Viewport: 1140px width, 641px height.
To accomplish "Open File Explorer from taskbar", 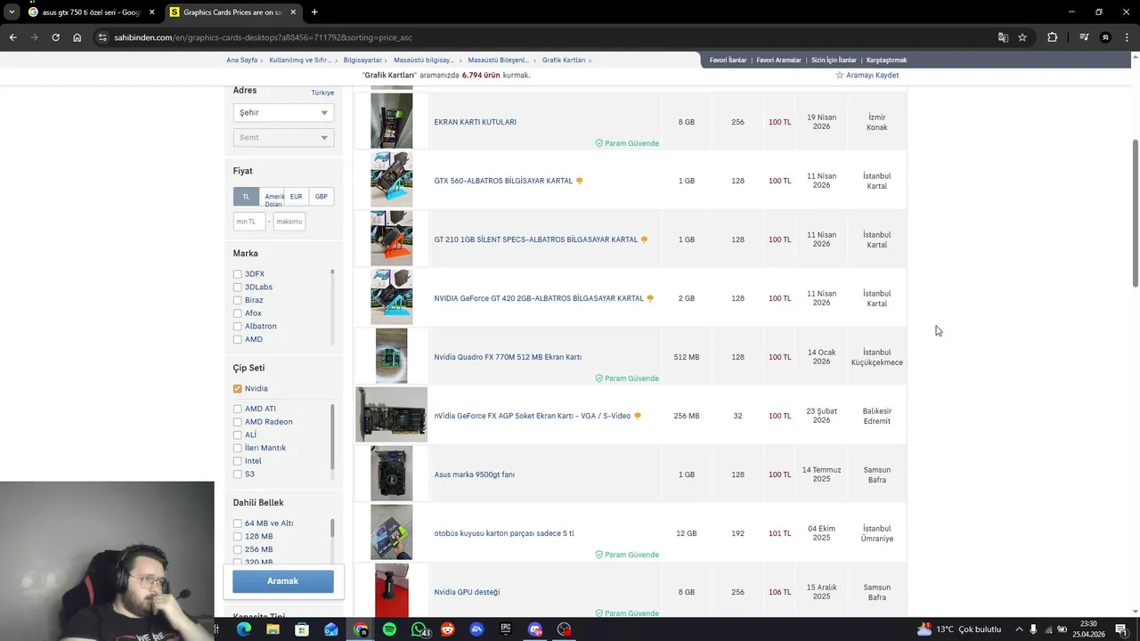I will (273, 629).
